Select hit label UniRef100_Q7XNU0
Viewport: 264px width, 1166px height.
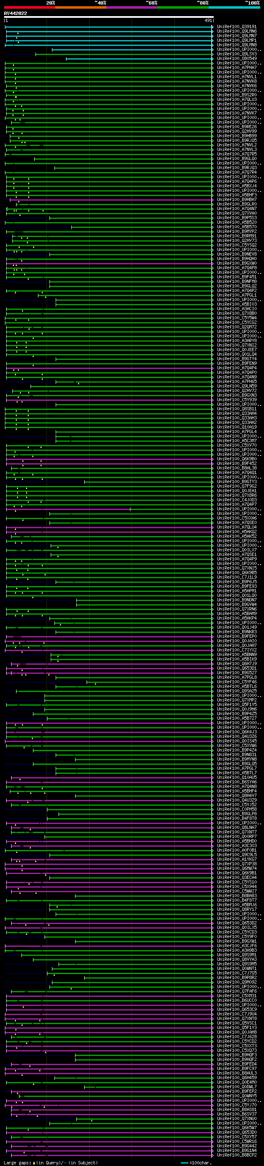click(237, 1118)
